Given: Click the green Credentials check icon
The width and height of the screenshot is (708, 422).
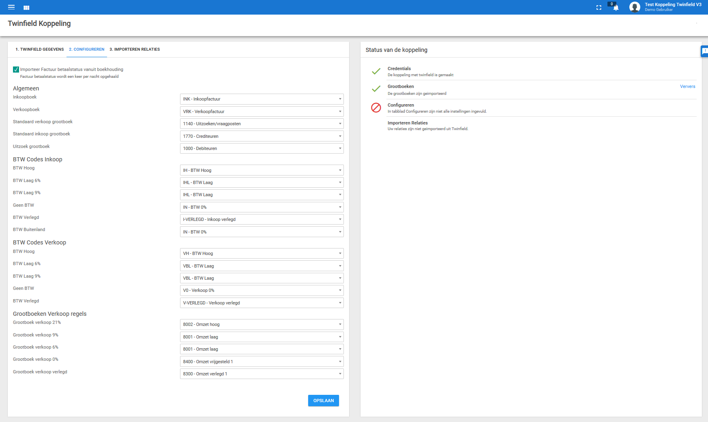Looking at the screenshot, I should (376, 71).
